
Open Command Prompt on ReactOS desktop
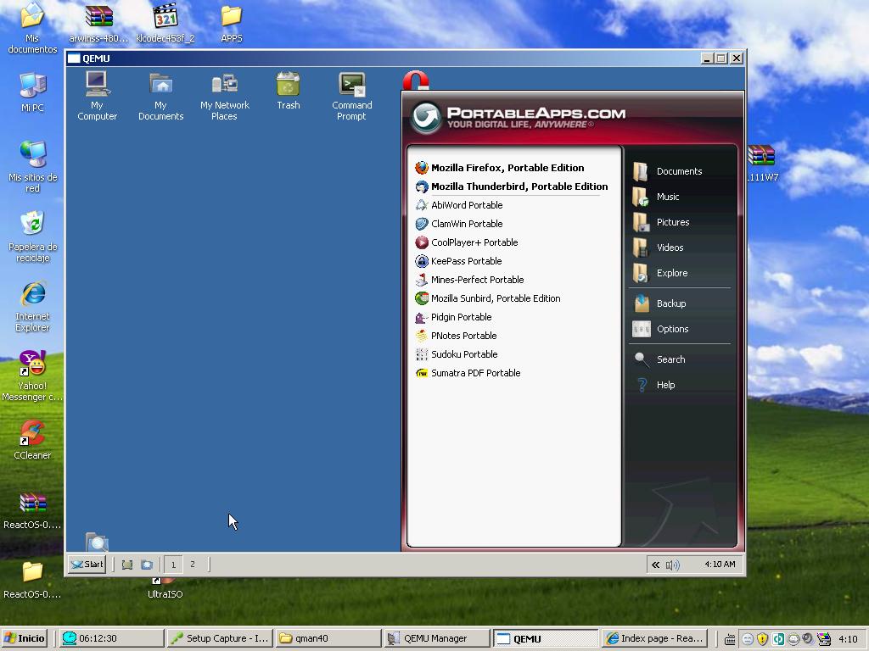[351, 95]
